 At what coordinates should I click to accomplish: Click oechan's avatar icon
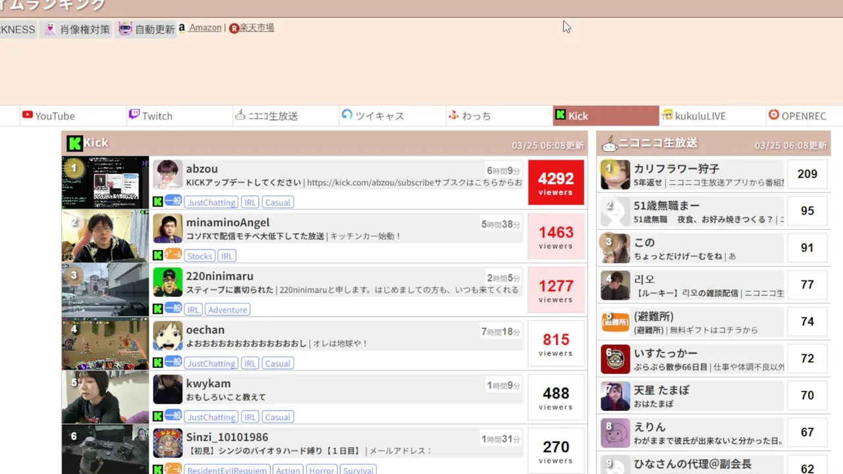click(168, 336)
